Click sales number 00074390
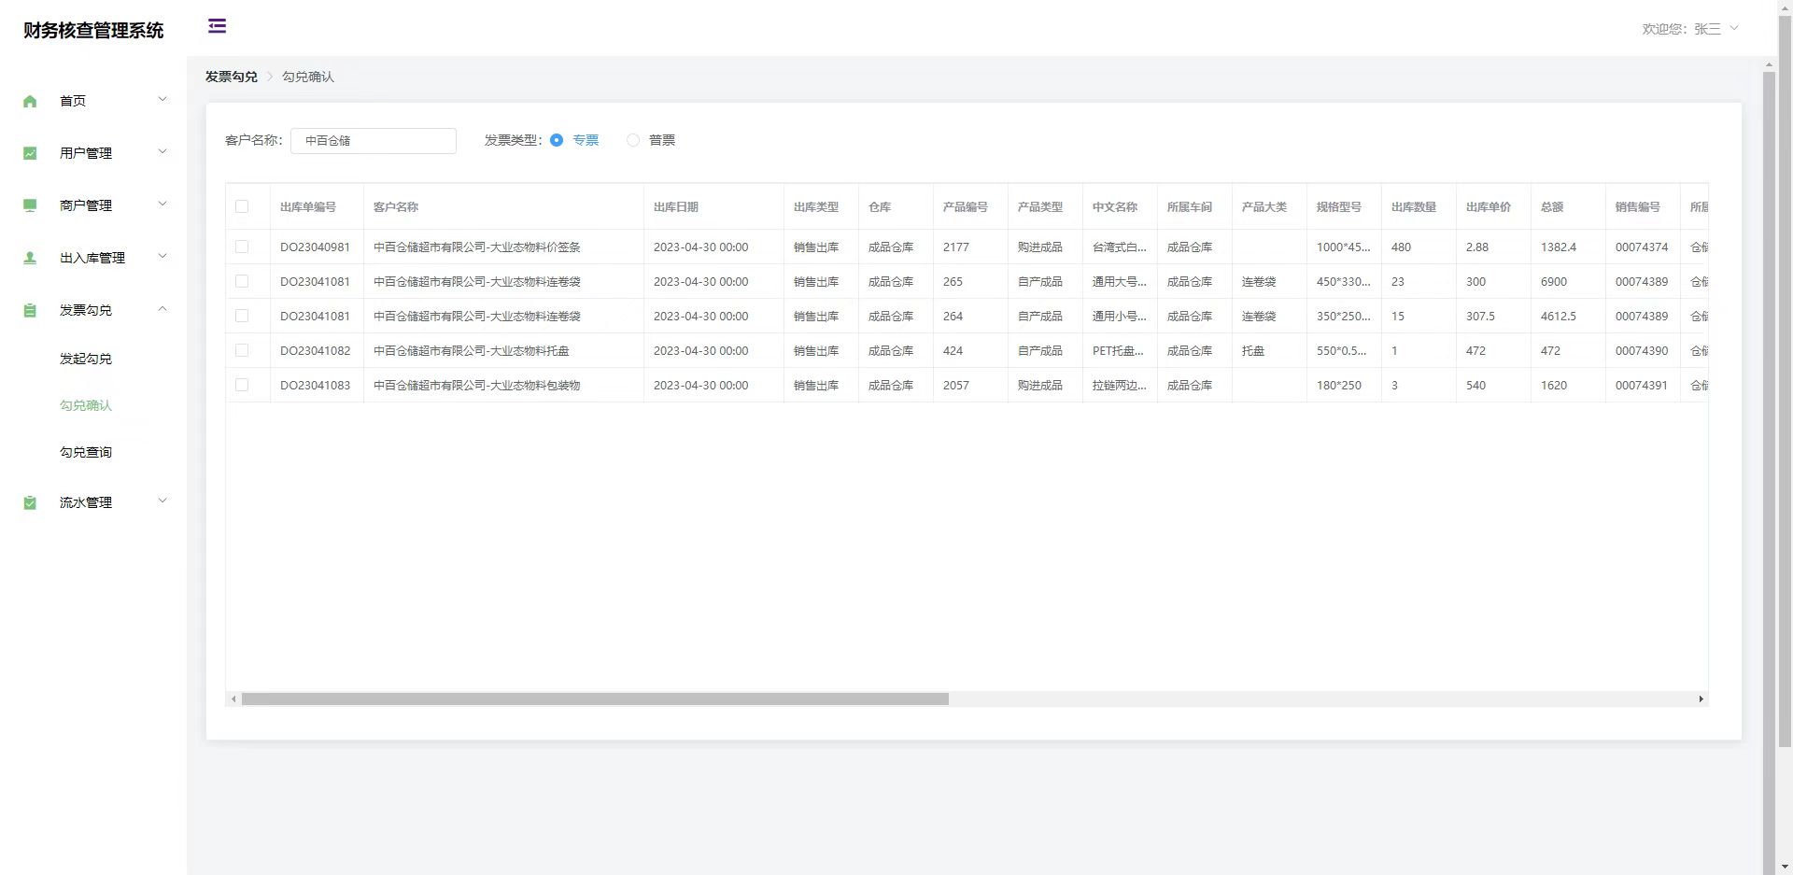 [x=1642, y=350]
